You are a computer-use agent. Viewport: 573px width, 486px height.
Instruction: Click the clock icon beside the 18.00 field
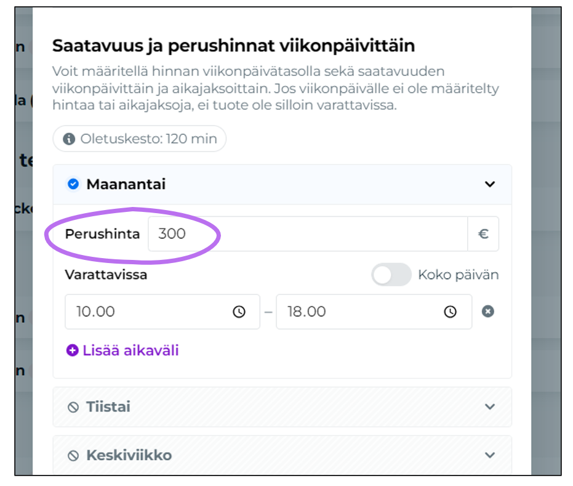coord(450,312)
